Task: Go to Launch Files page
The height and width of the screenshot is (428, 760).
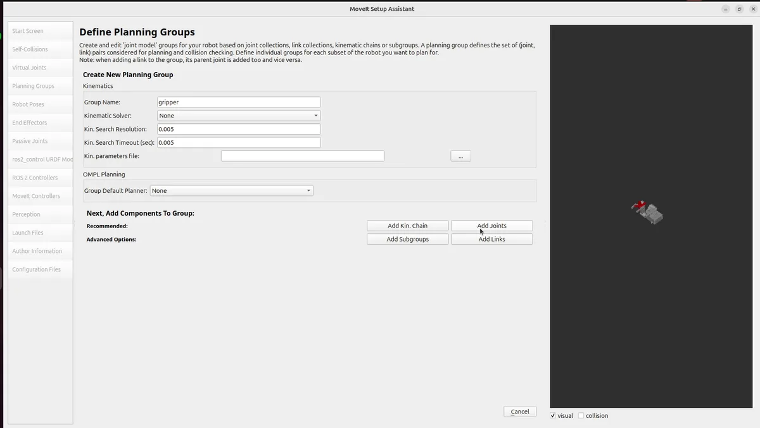Action: [41, 233]
